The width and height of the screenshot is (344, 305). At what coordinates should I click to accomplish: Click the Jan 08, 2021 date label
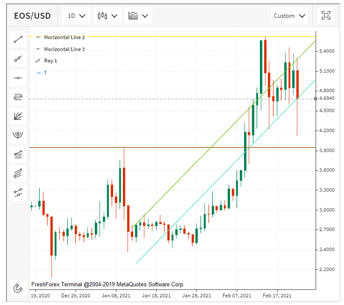pos(116,296)
